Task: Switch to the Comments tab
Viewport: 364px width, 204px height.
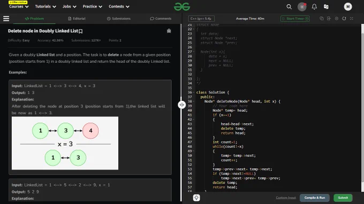Action: click(x=161, y=19)
